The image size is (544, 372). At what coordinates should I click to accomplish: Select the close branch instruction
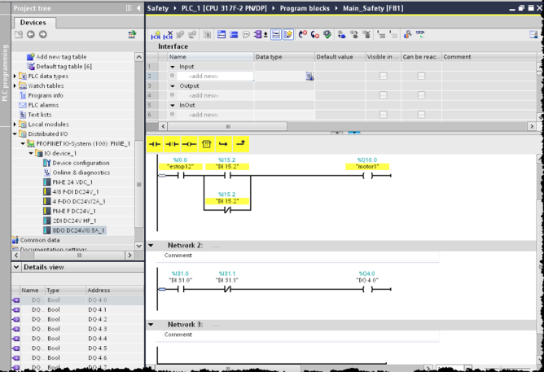click(241, 144)
